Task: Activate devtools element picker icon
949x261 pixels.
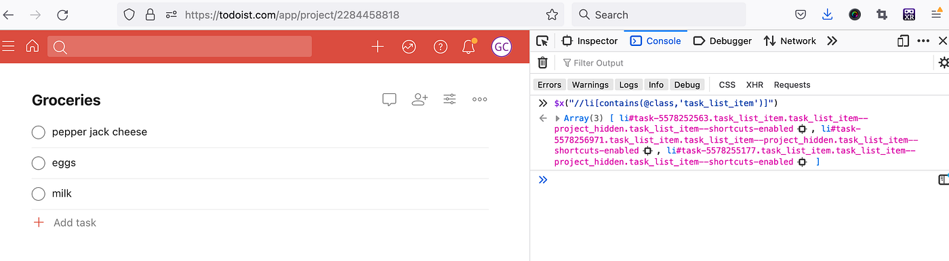Action: (x=542, y=41)
